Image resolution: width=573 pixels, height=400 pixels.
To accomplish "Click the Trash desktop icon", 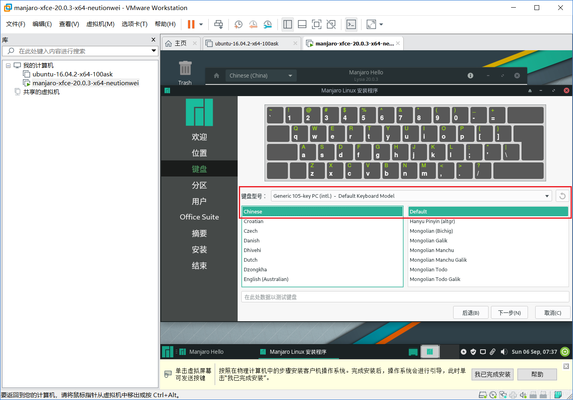I will coord(185,72).
